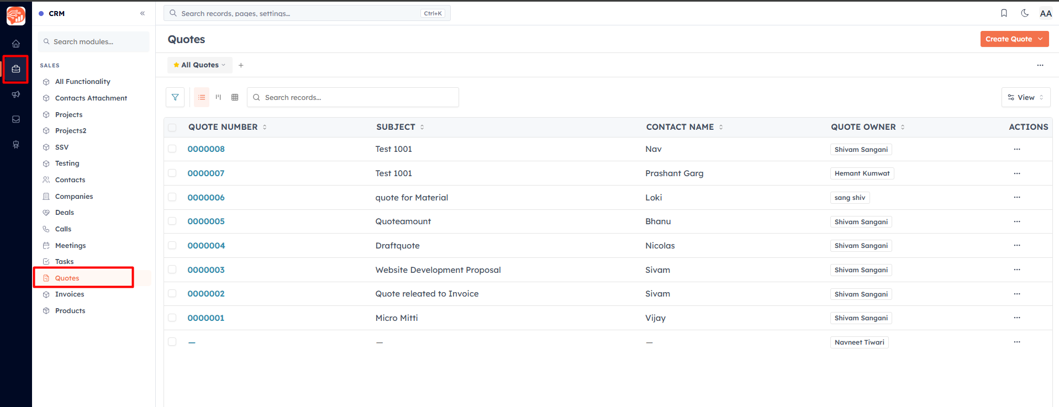The width and height of the screenshot is (1059, 407).
Task: Open actions menu for quote 0000005
Action: (1017, 221)
